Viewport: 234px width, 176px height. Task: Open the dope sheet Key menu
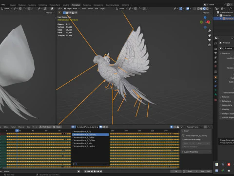(x=28, y=127)
